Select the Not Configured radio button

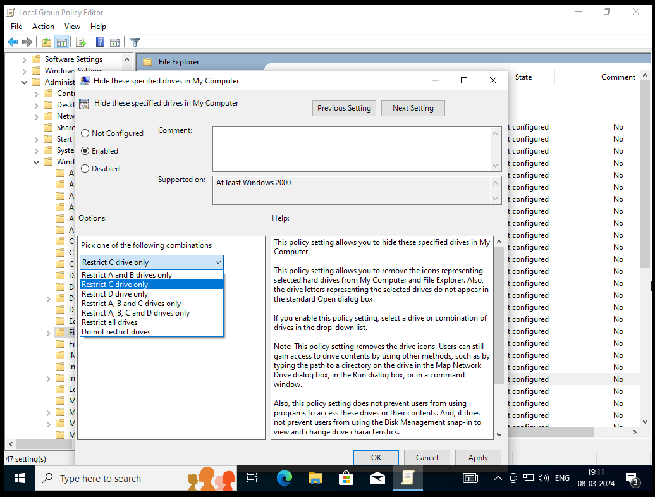click(85, 133)
